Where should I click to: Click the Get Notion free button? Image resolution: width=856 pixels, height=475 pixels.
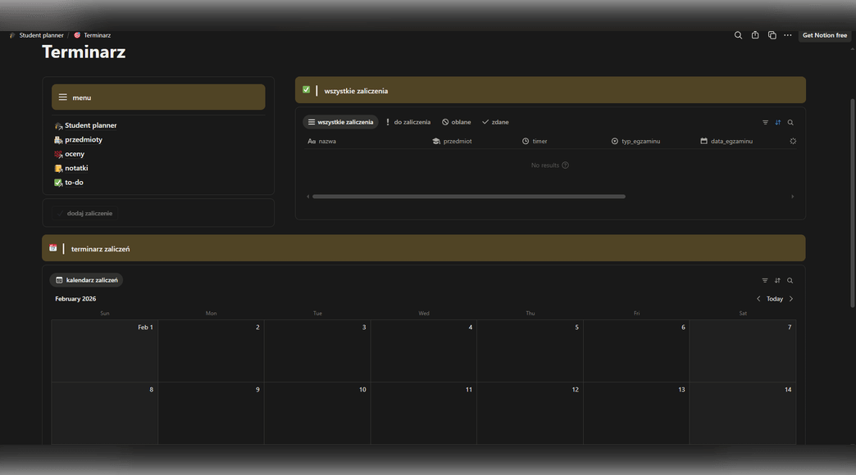[x=824, y=35]
